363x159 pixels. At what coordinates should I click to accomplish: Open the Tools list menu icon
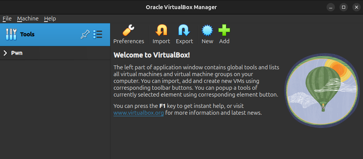[98, 34]
